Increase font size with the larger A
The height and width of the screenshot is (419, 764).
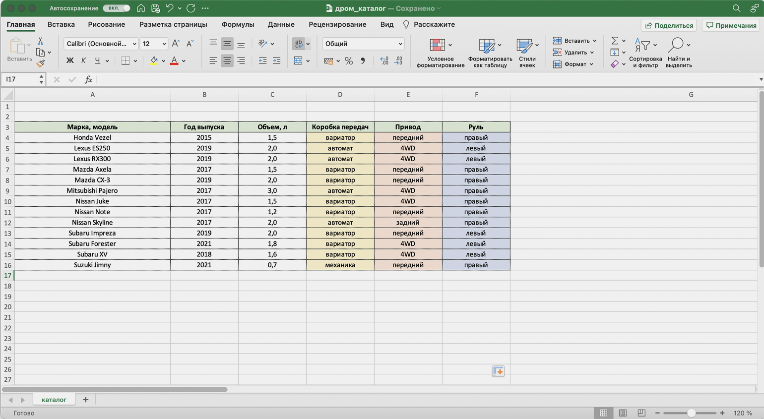176,44
